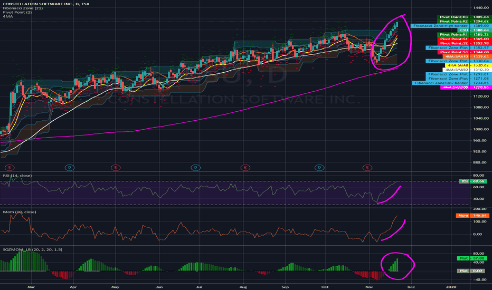Select the 4MA indicator legend
The height and width of the screenshot is (290, 492).
tap(8, 16)
